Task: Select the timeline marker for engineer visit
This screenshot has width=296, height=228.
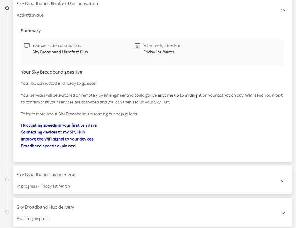Action: click(x=7, y=179)
